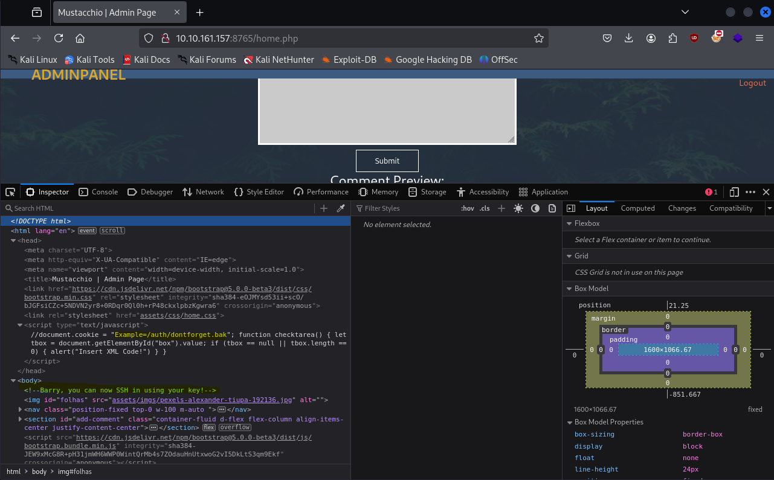Open DevTools customize menu

[x=750, y=192]
